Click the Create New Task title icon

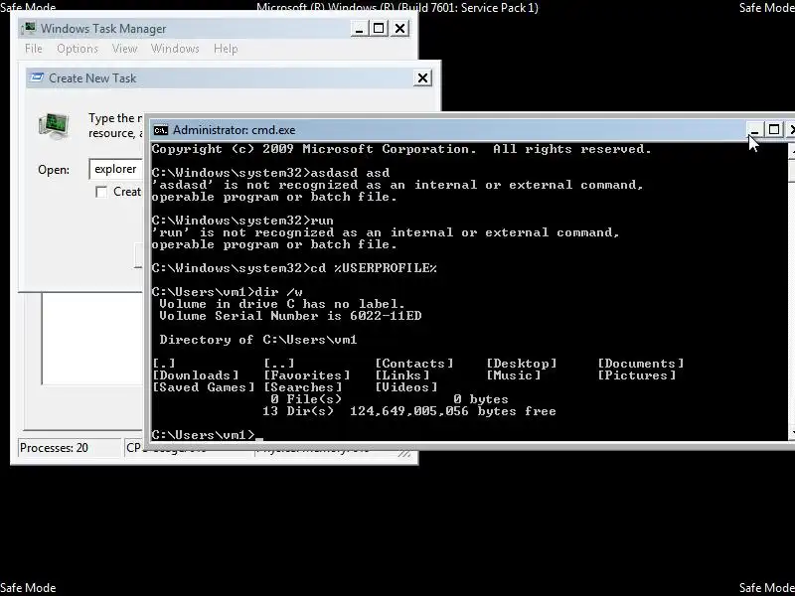[37, 77]
